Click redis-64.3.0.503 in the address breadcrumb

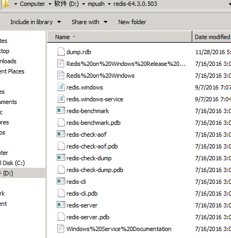135,4
